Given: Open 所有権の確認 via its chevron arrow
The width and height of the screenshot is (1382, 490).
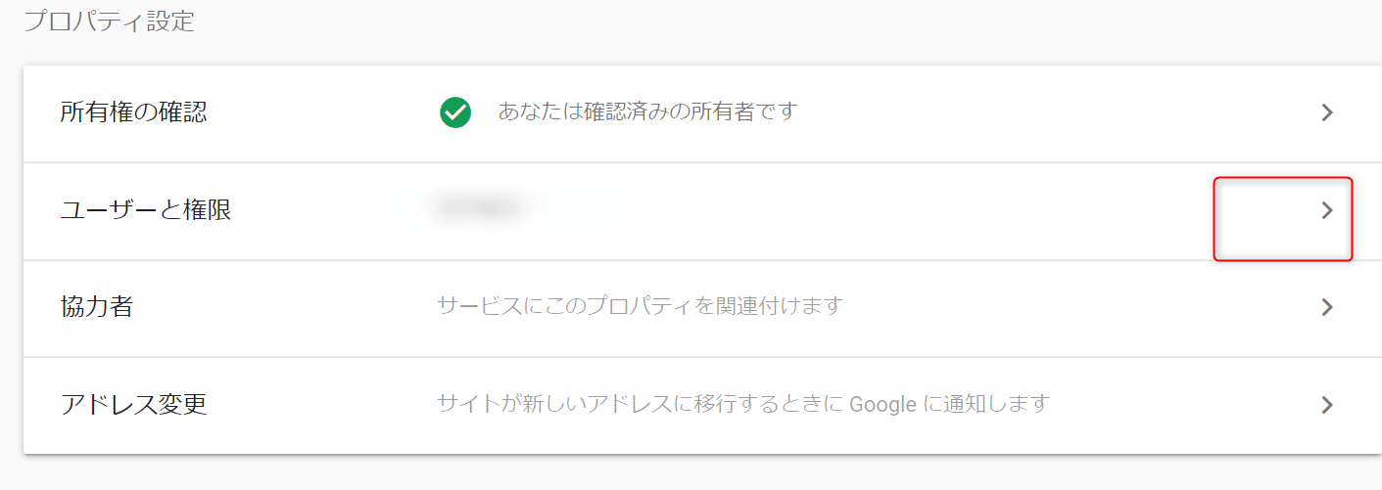Looking at the screenshot, I should click(x=1327, y=112).
